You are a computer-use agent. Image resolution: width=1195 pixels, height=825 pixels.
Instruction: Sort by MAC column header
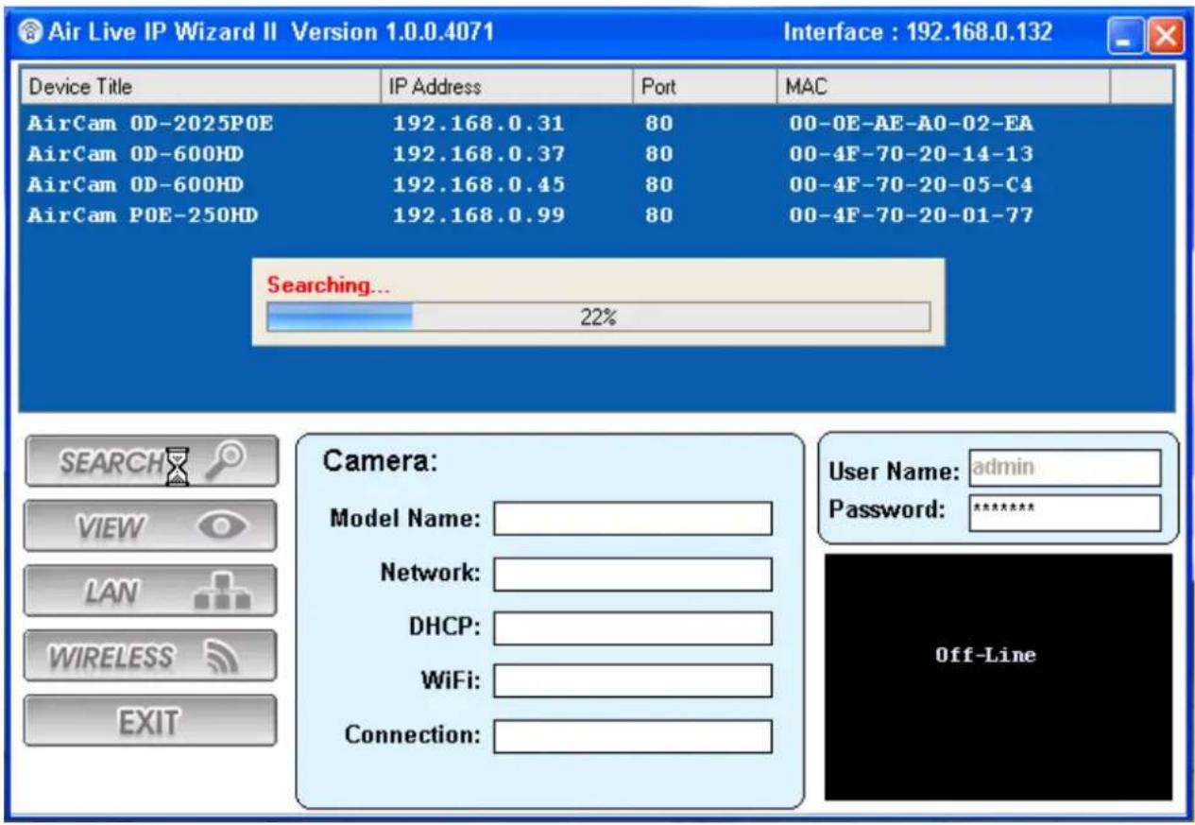click(943, 87)
